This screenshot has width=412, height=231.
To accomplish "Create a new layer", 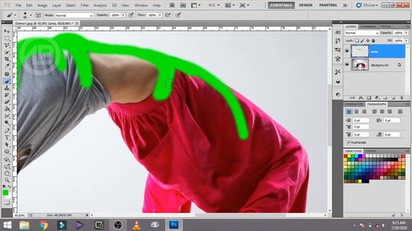I will pyautogui.click(x=393, y=98).
